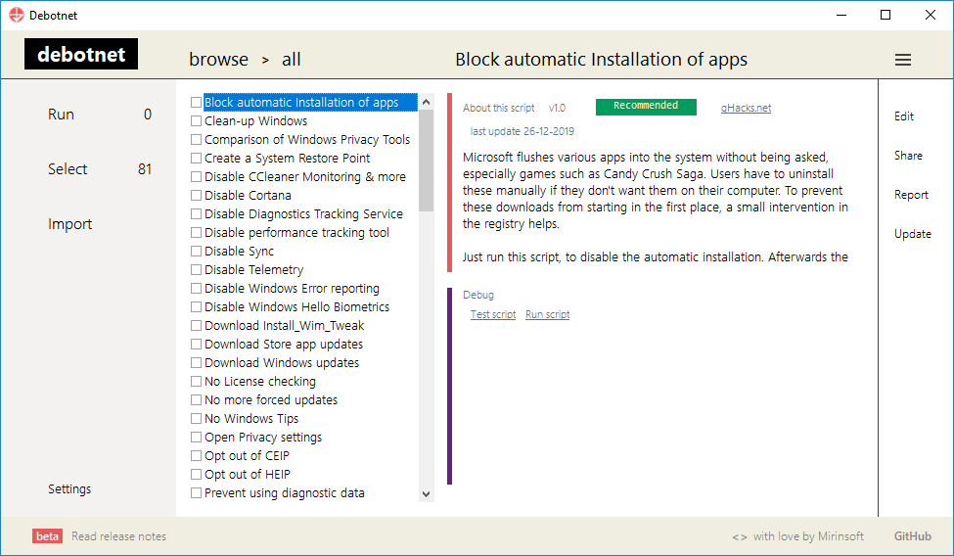The height and width of the screenshot is (556, 954).
Task: Open the hamburger menu icon
Action: 903,60
